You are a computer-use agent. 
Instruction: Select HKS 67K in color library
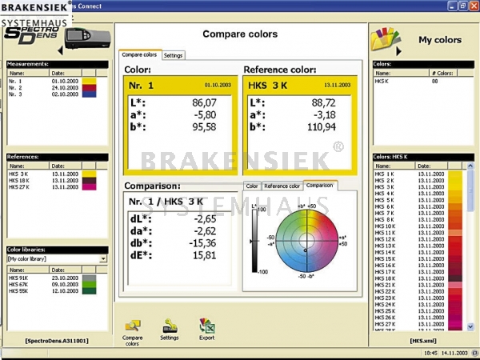coord(52,284)
